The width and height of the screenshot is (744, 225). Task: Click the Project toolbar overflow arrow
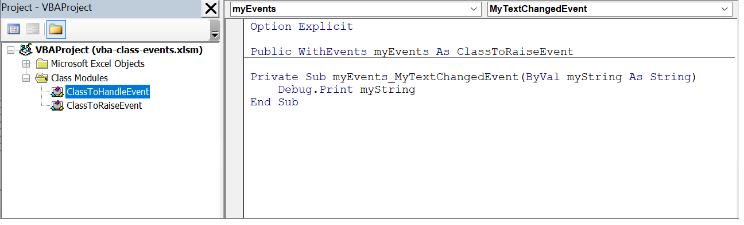pos(215,35)
